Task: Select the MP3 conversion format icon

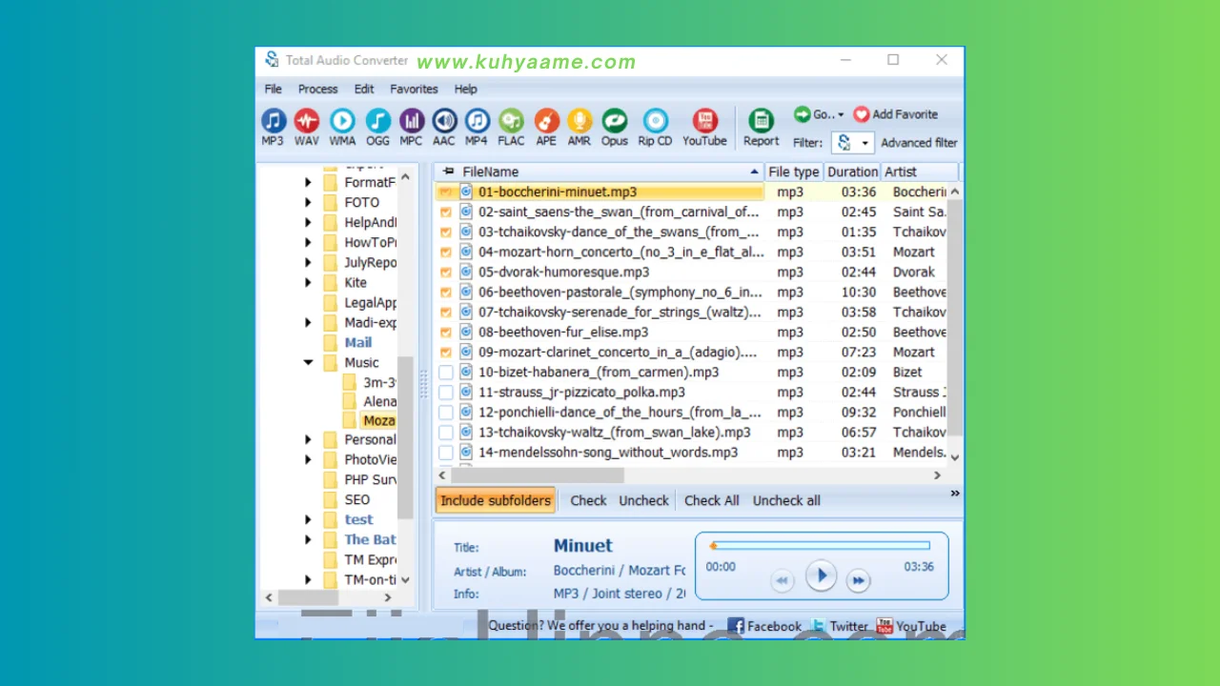Action: (273, 121)
